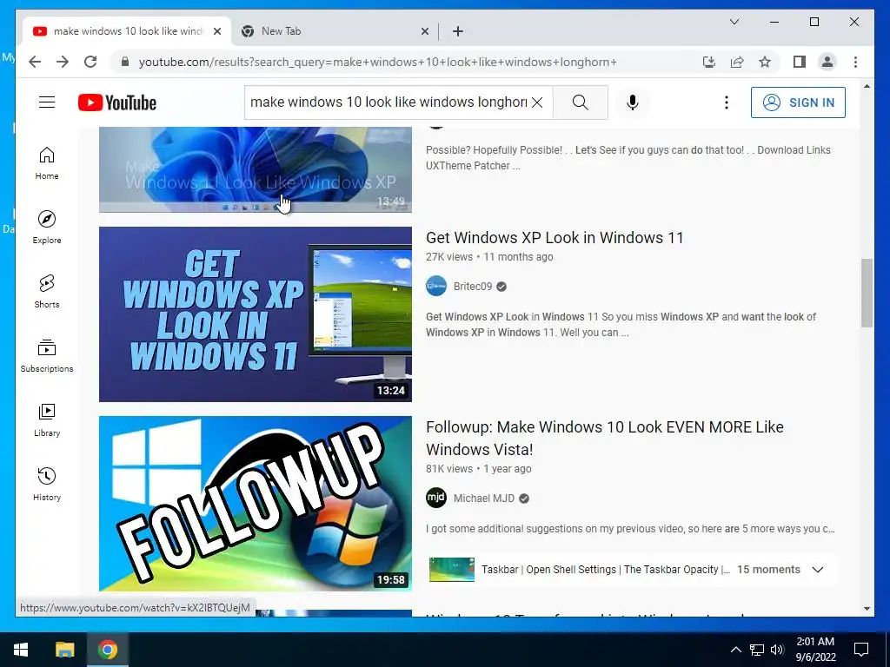Open Subscriptions in sidebar
Image resolution: width=890 pixels, height=667 pixels.
coord(47,355)
